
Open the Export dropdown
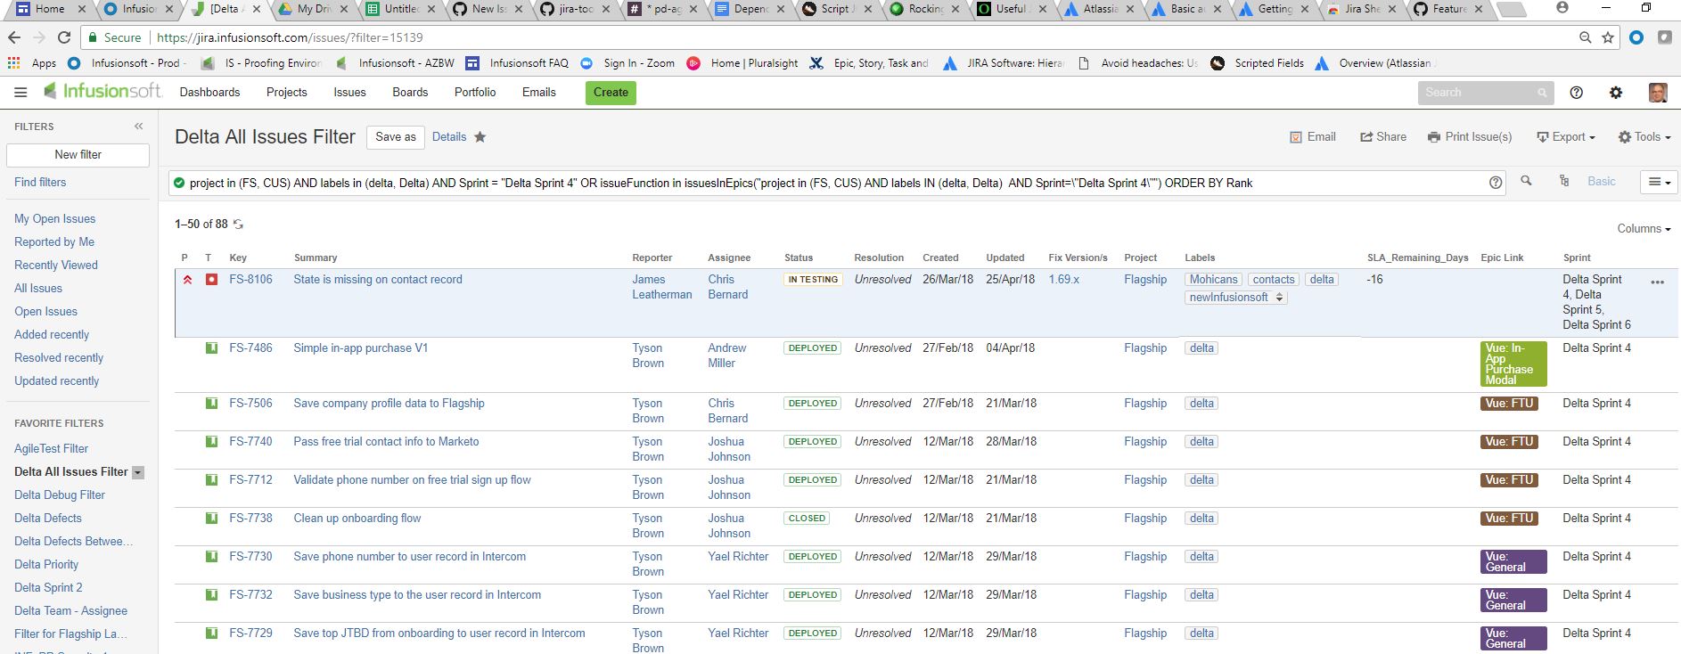1566,137
